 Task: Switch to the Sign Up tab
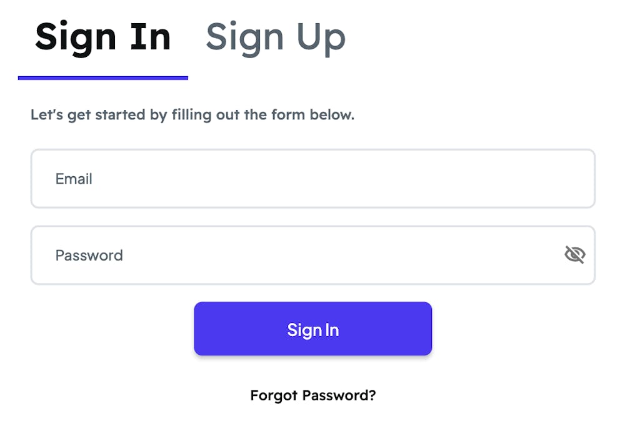tap(276, 37)
